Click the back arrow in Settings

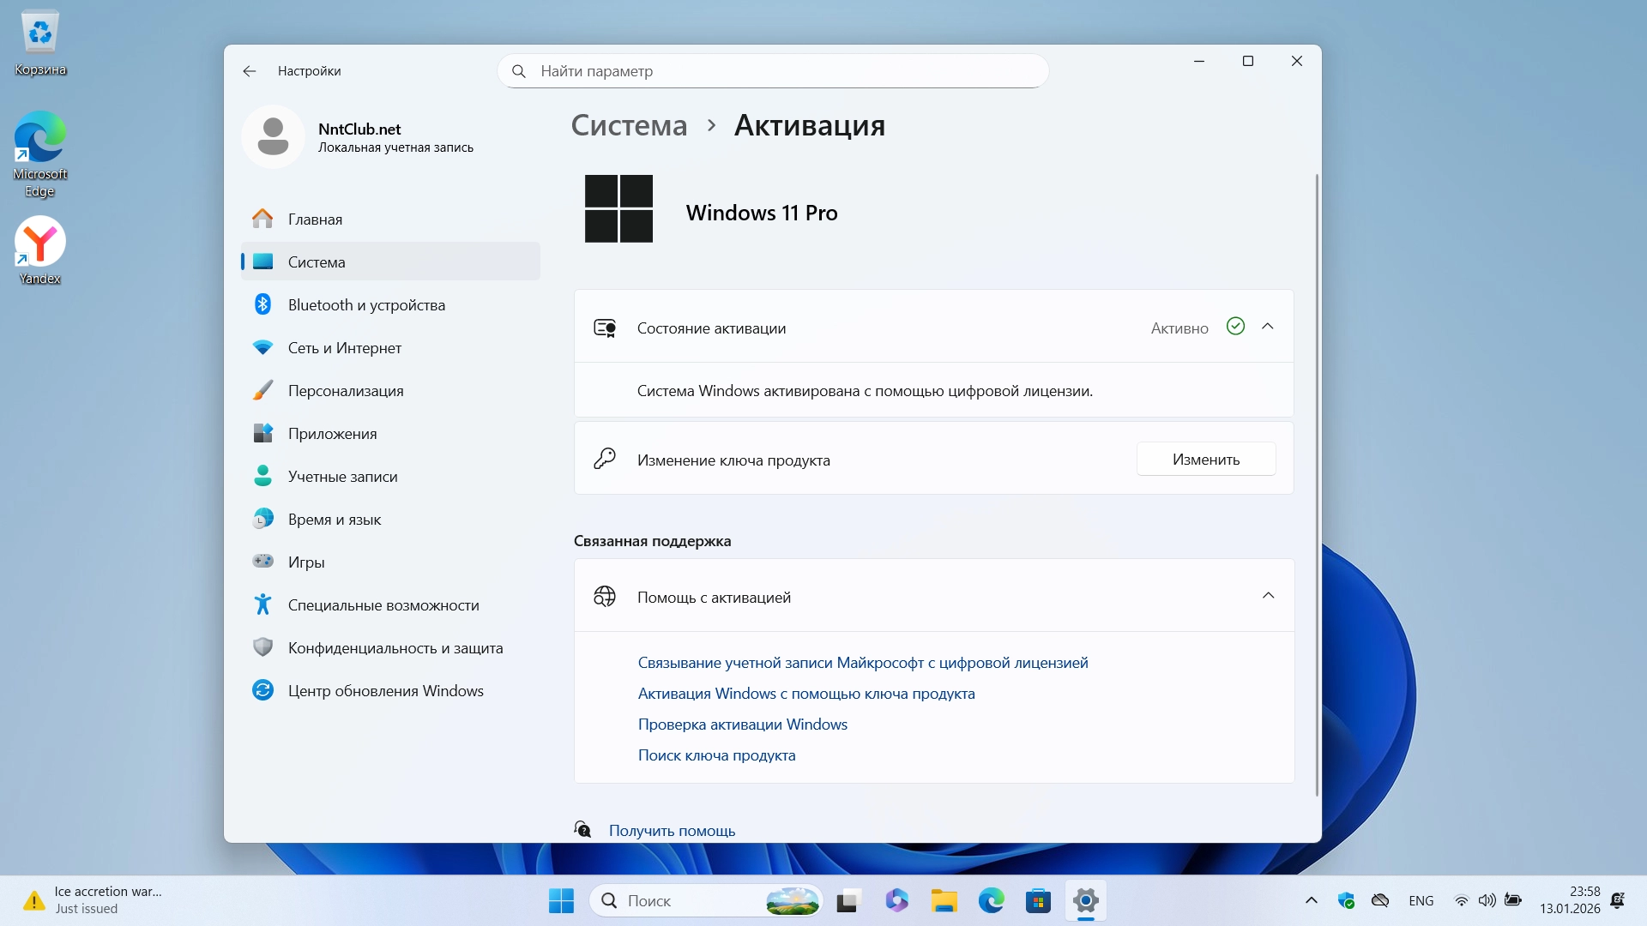250,71
